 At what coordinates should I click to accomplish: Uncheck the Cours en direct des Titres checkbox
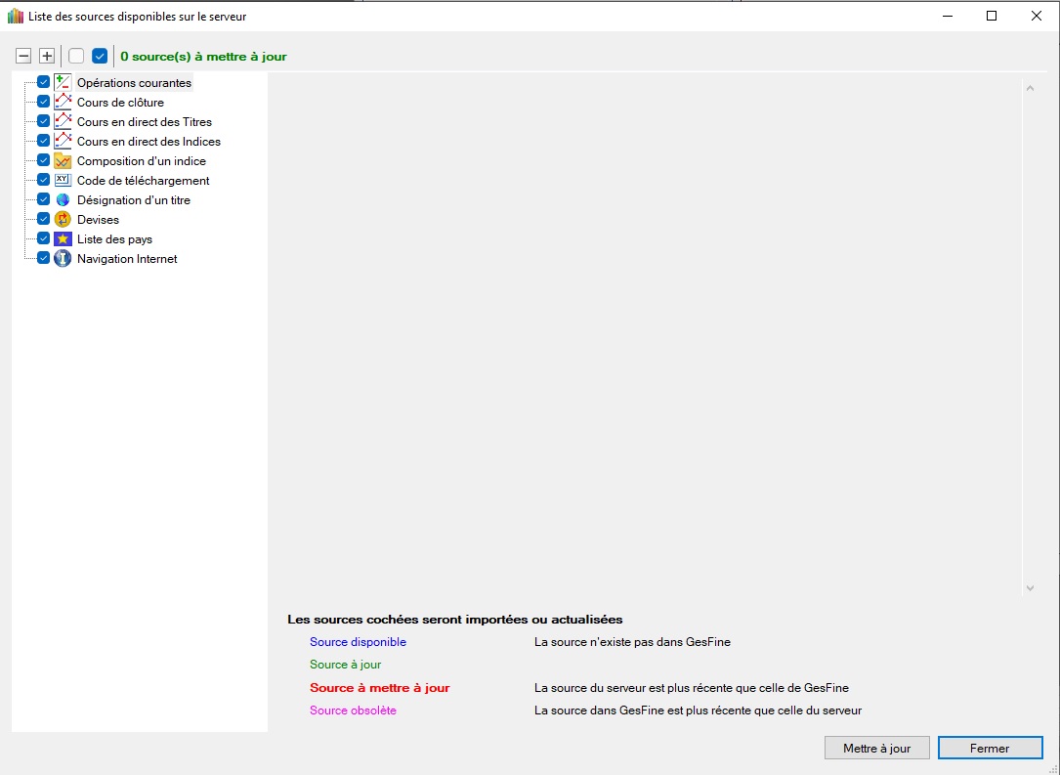pyautogui.click(x=43, y=122)
